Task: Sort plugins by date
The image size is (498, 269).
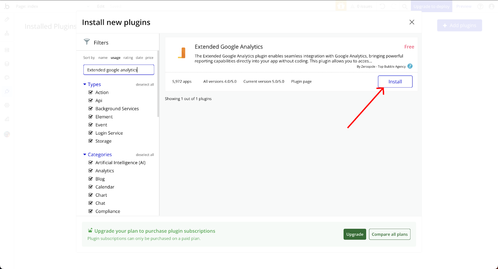Action: 139,57
